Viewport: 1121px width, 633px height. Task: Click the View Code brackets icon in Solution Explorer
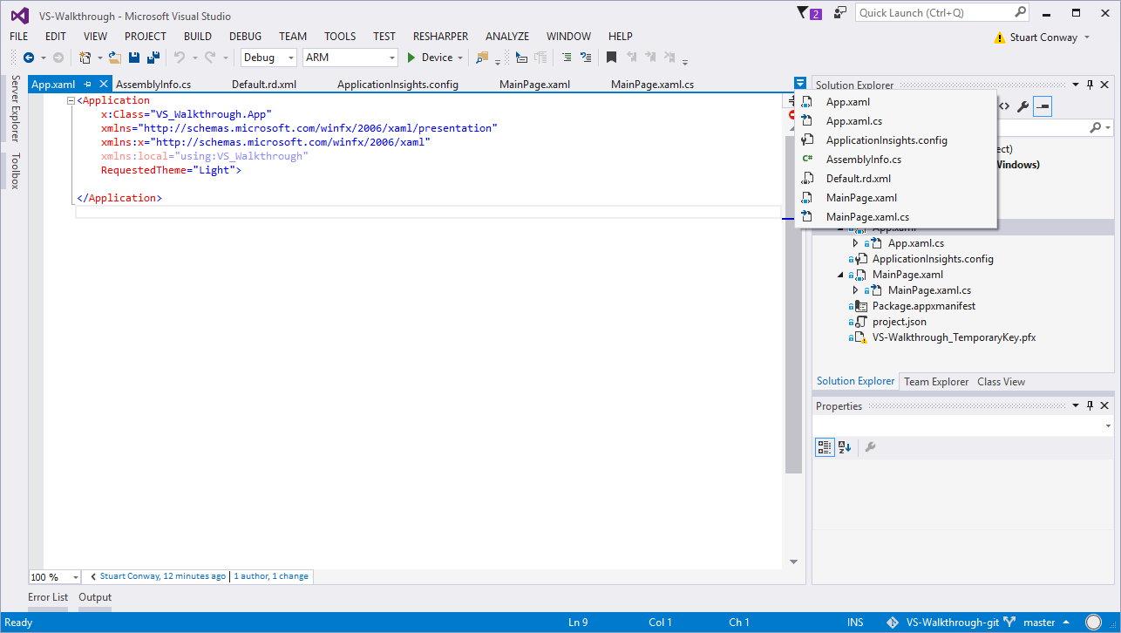tap(1004, 106)
